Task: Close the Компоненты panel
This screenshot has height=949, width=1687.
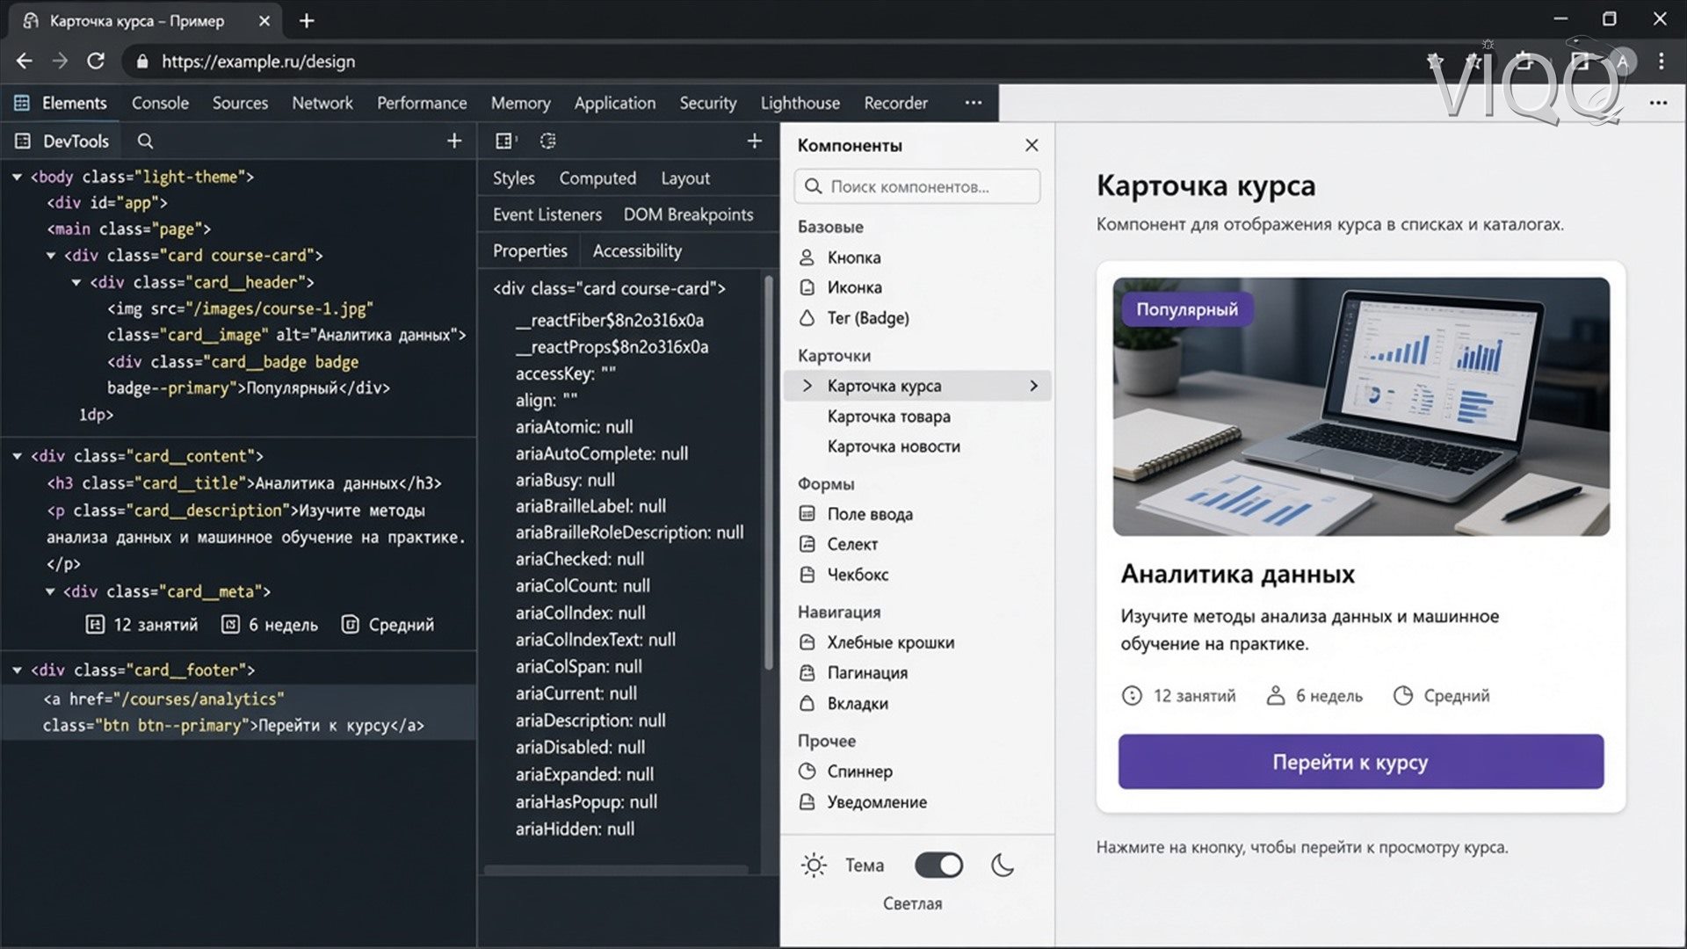Action: pyautogui.click(x=1032, y=145)
